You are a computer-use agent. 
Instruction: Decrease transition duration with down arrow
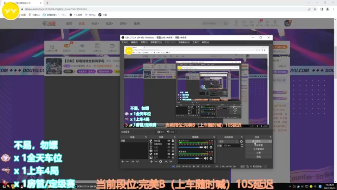(x=242, y=147)
